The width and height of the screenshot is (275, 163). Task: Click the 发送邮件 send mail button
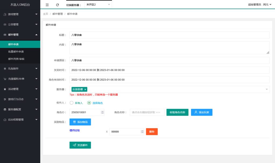click(81, 145)
